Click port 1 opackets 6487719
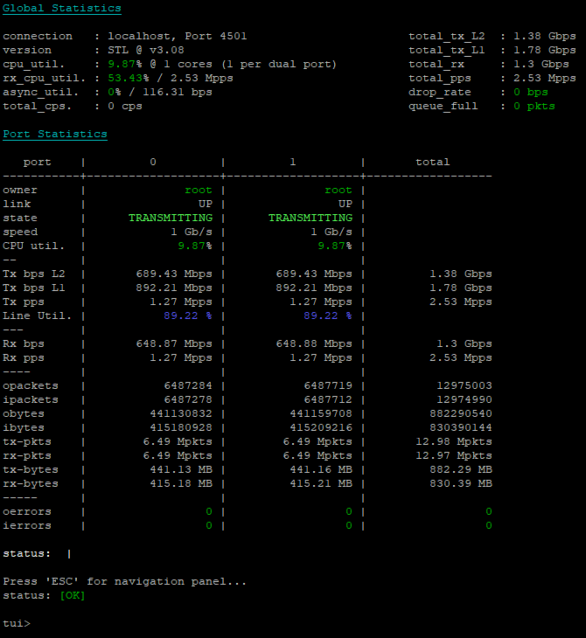The height and width of the screenshot is (638, 586). [328, 385]
